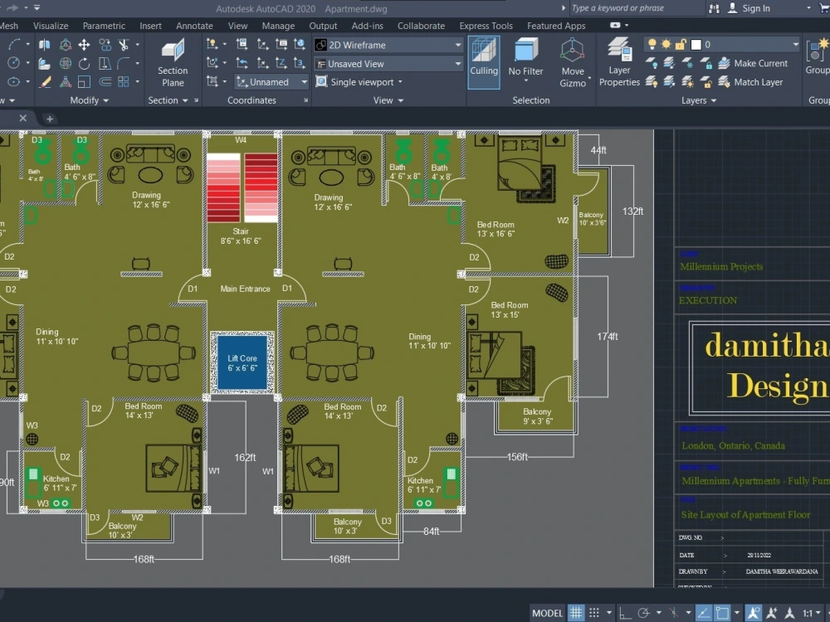Click the layer color swatch beside layer 0
The height and width of the screenshot is (622, 830).
(696, 44)
